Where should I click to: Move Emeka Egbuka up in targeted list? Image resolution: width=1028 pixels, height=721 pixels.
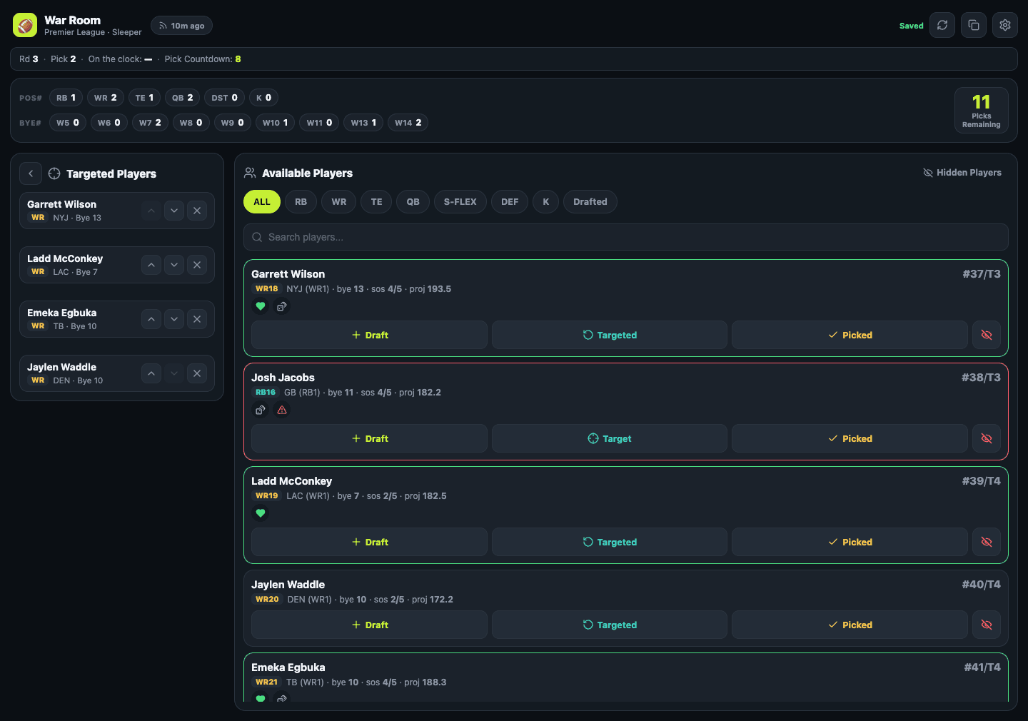pyautogui.click(x=151, y=319)
